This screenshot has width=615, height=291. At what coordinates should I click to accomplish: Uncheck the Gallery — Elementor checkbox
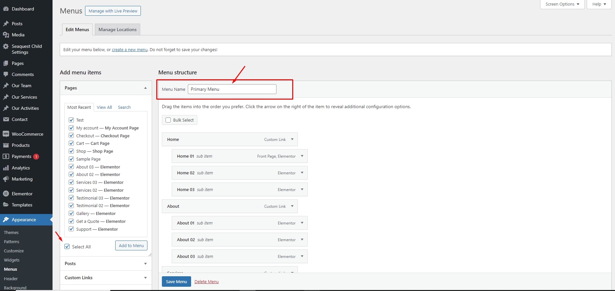click(x=71, y=213)
